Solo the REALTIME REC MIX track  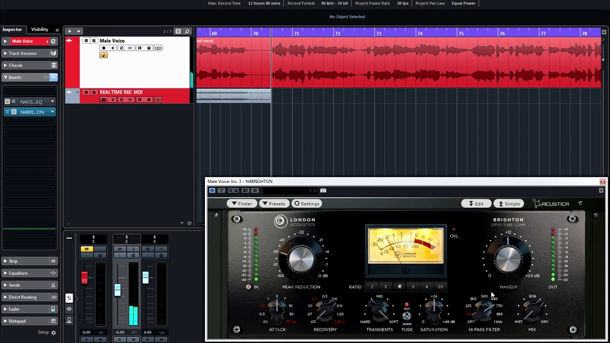pyautogui.click(x=93, y=92)
